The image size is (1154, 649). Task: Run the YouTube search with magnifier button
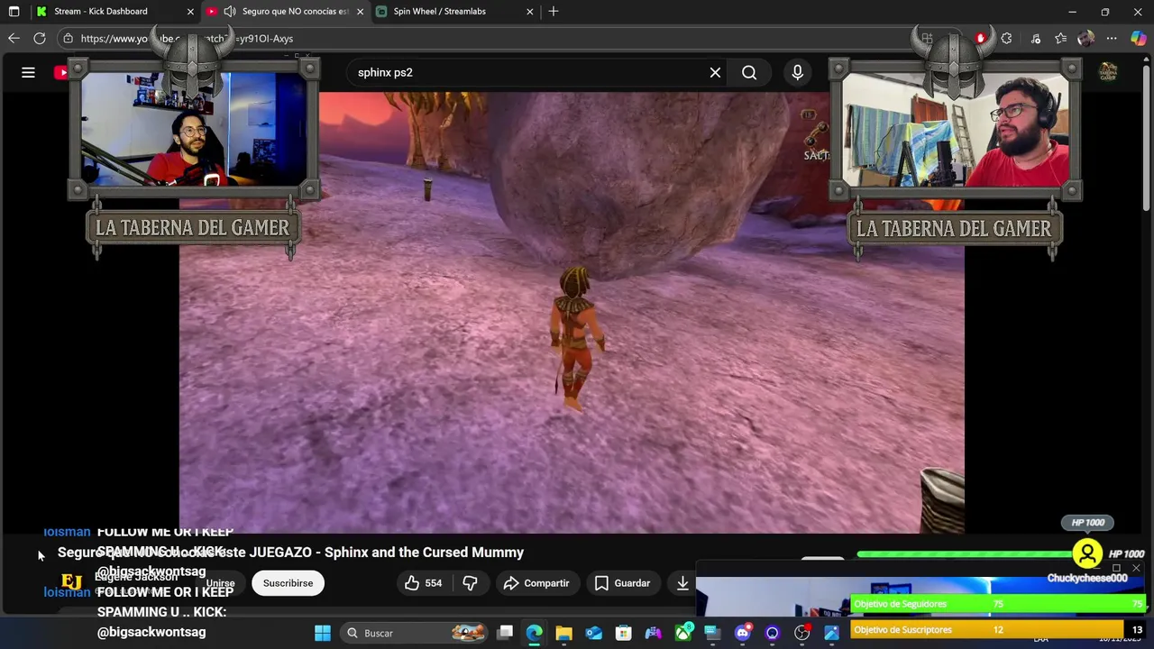pos(749,72)
